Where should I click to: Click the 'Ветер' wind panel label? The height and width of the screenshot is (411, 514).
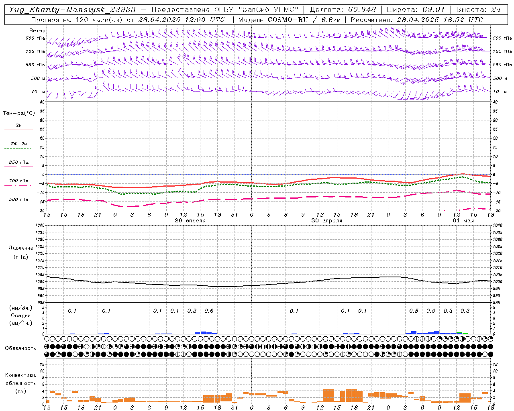point(37,31)
